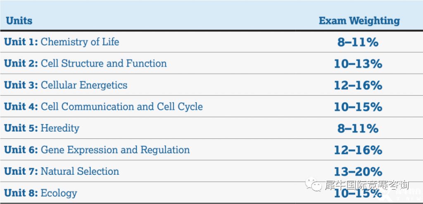Click the WeChat logo icon in watermark

click(x=314, y=184)
